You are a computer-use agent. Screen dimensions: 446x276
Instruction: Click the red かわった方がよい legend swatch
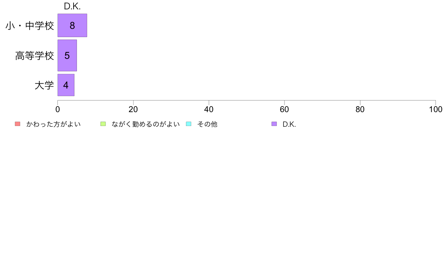(x=18, y=124)
